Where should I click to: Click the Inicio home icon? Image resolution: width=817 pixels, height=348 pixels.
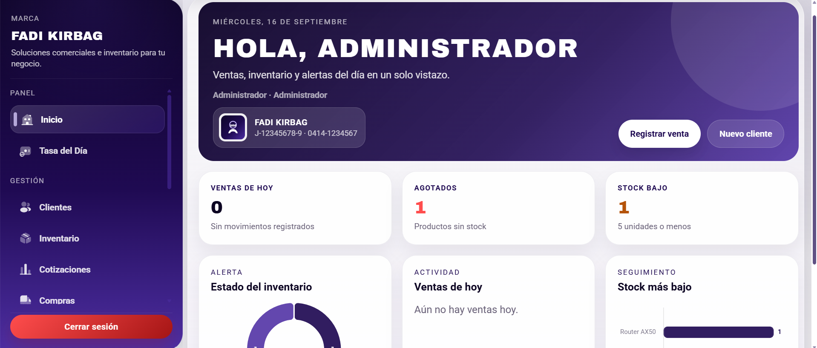(27, 120)
